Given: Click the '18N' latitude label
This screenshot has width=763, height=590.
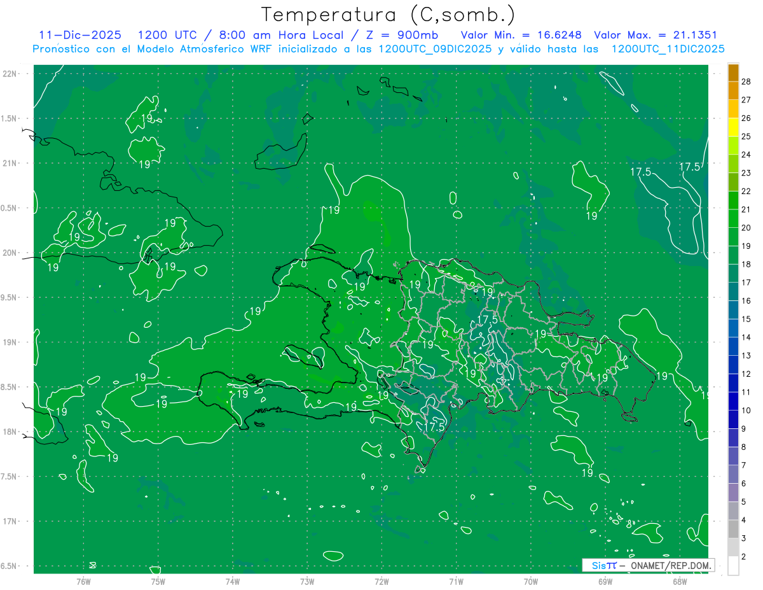Looking at the screenshot, I should point(10,432).
